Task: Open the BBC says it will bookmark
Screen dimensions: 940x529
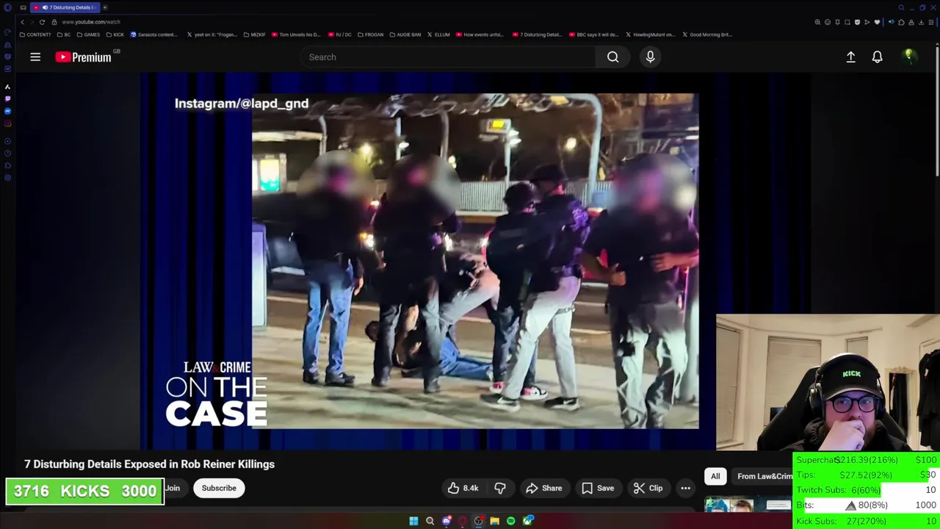Action: [x=595, y=35]
